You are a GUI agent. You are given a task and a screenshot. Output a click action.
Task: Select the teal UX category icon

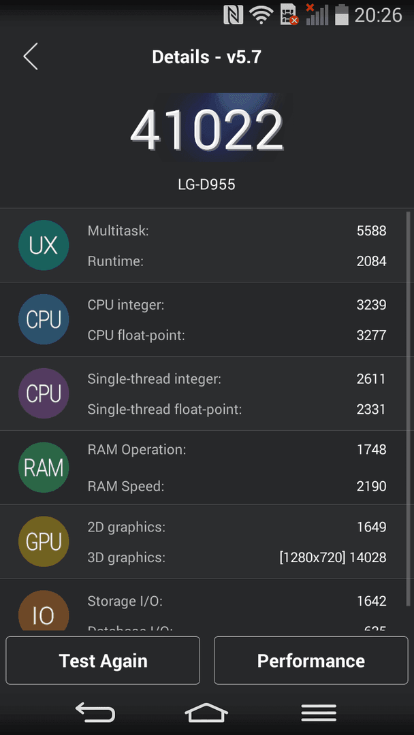44,245
